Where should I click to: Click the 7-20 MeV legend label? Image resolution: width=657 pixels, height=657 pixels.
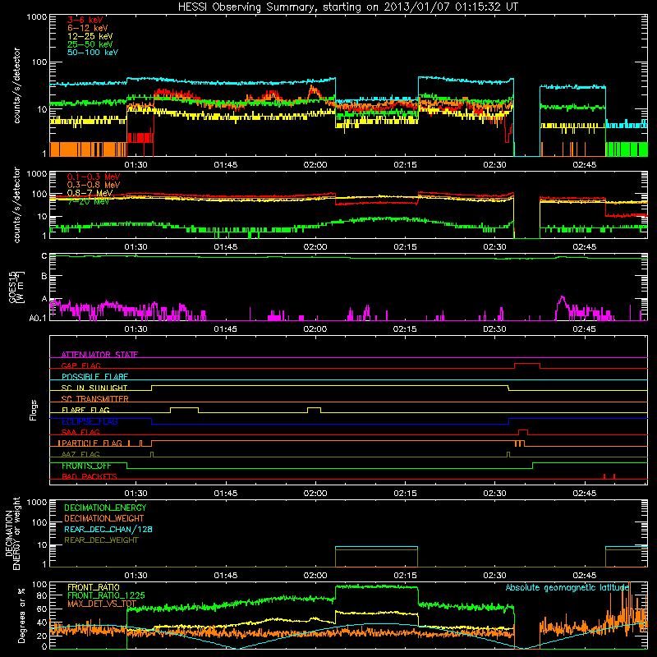pyautogui.click(x=88, y=201)
